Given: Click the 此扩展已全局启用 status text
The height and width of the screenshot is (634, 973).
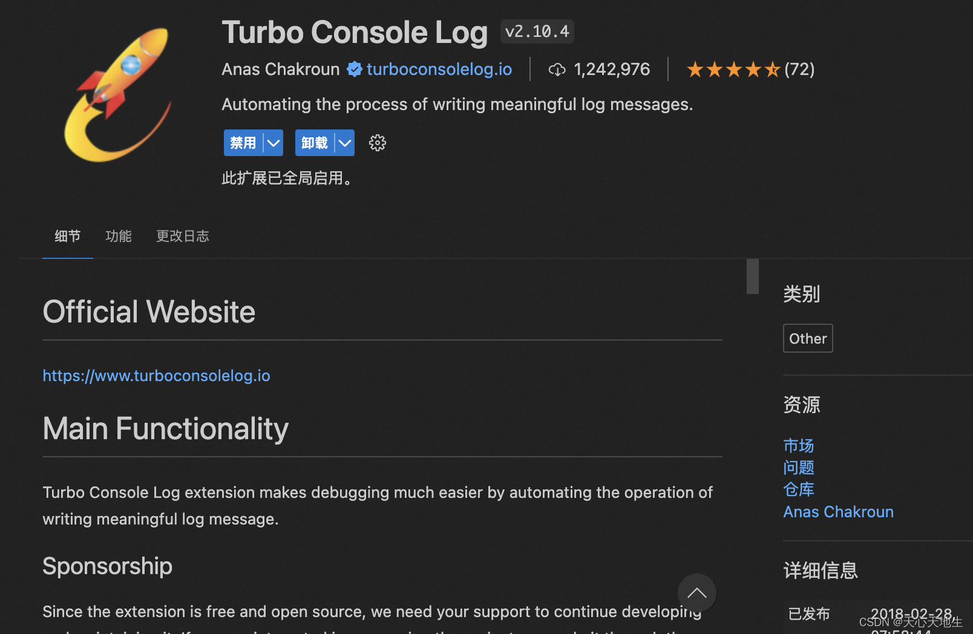Looking at the screenshot, I should coord(288,178).
